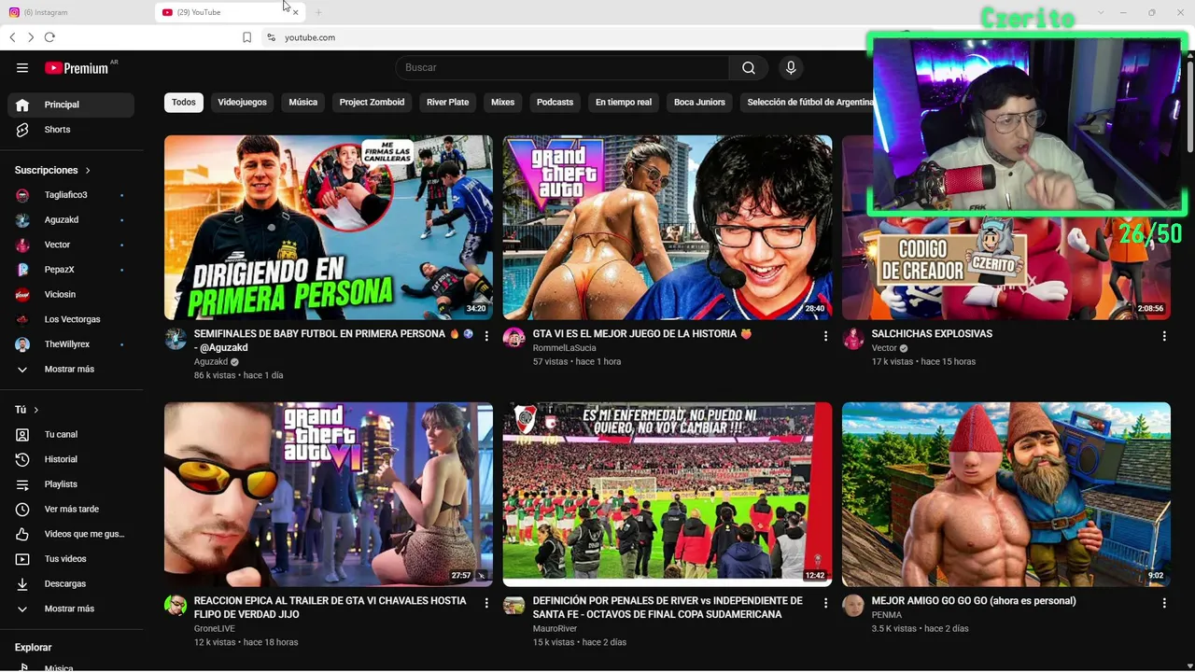Viewport: 1195px width, 672px height.
Task: Close the YouTube browser tab
Action: 296,12
